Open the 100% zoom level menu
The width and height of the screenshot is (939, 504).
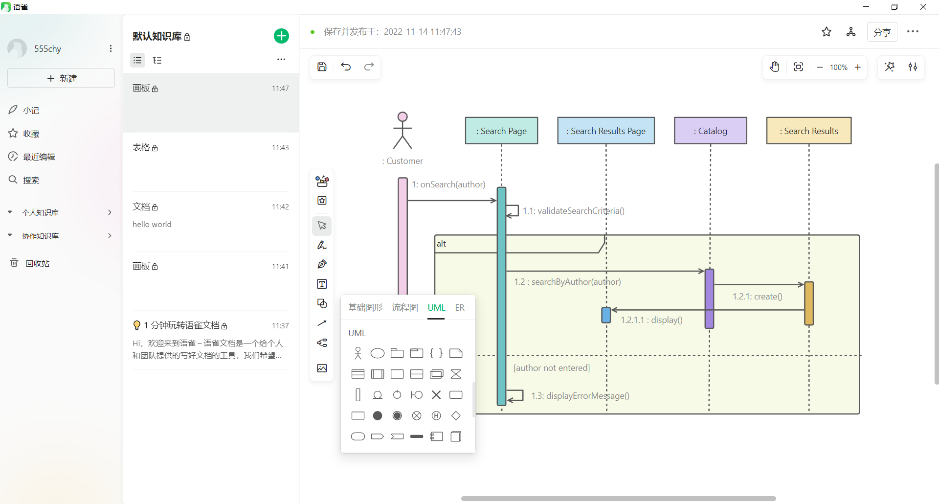click(x=839, y=68)
